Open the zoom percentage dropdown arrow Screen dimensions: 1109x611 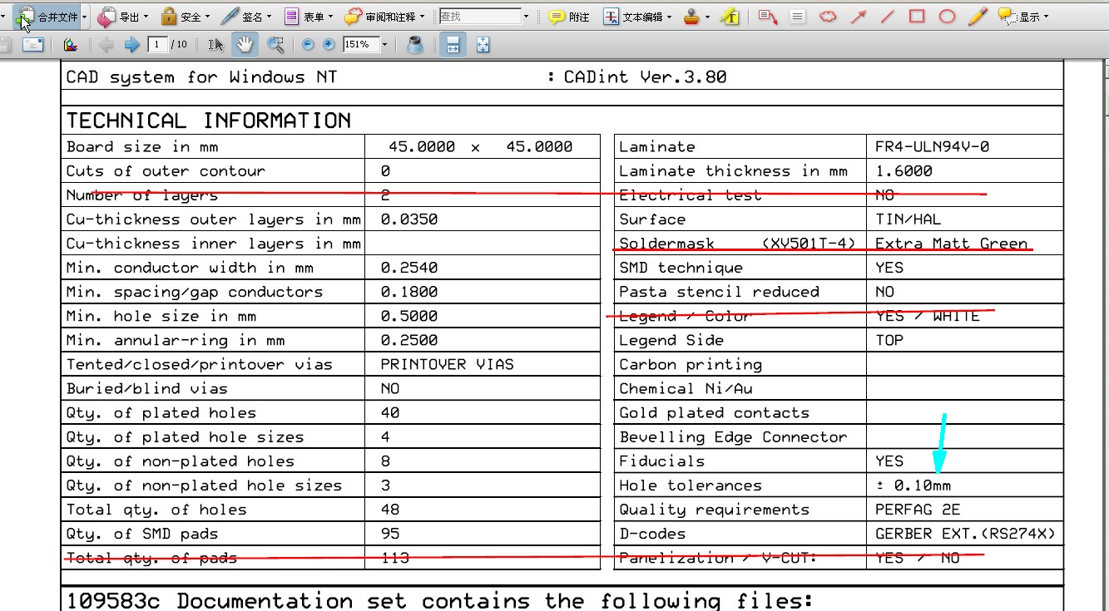pyautogui.click(x=384, y=45)
